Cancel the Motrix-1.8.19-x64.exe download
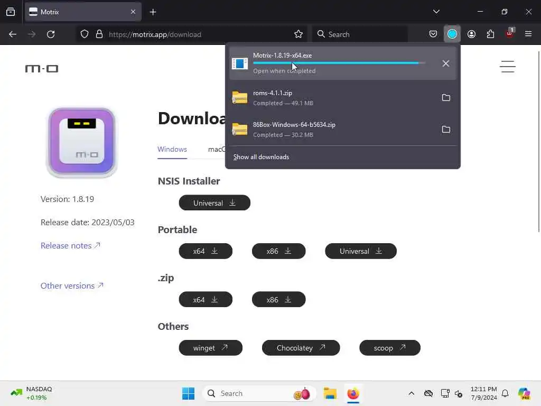Image resolution: width=541 pixels, height=406 pixels. point(445,63)
